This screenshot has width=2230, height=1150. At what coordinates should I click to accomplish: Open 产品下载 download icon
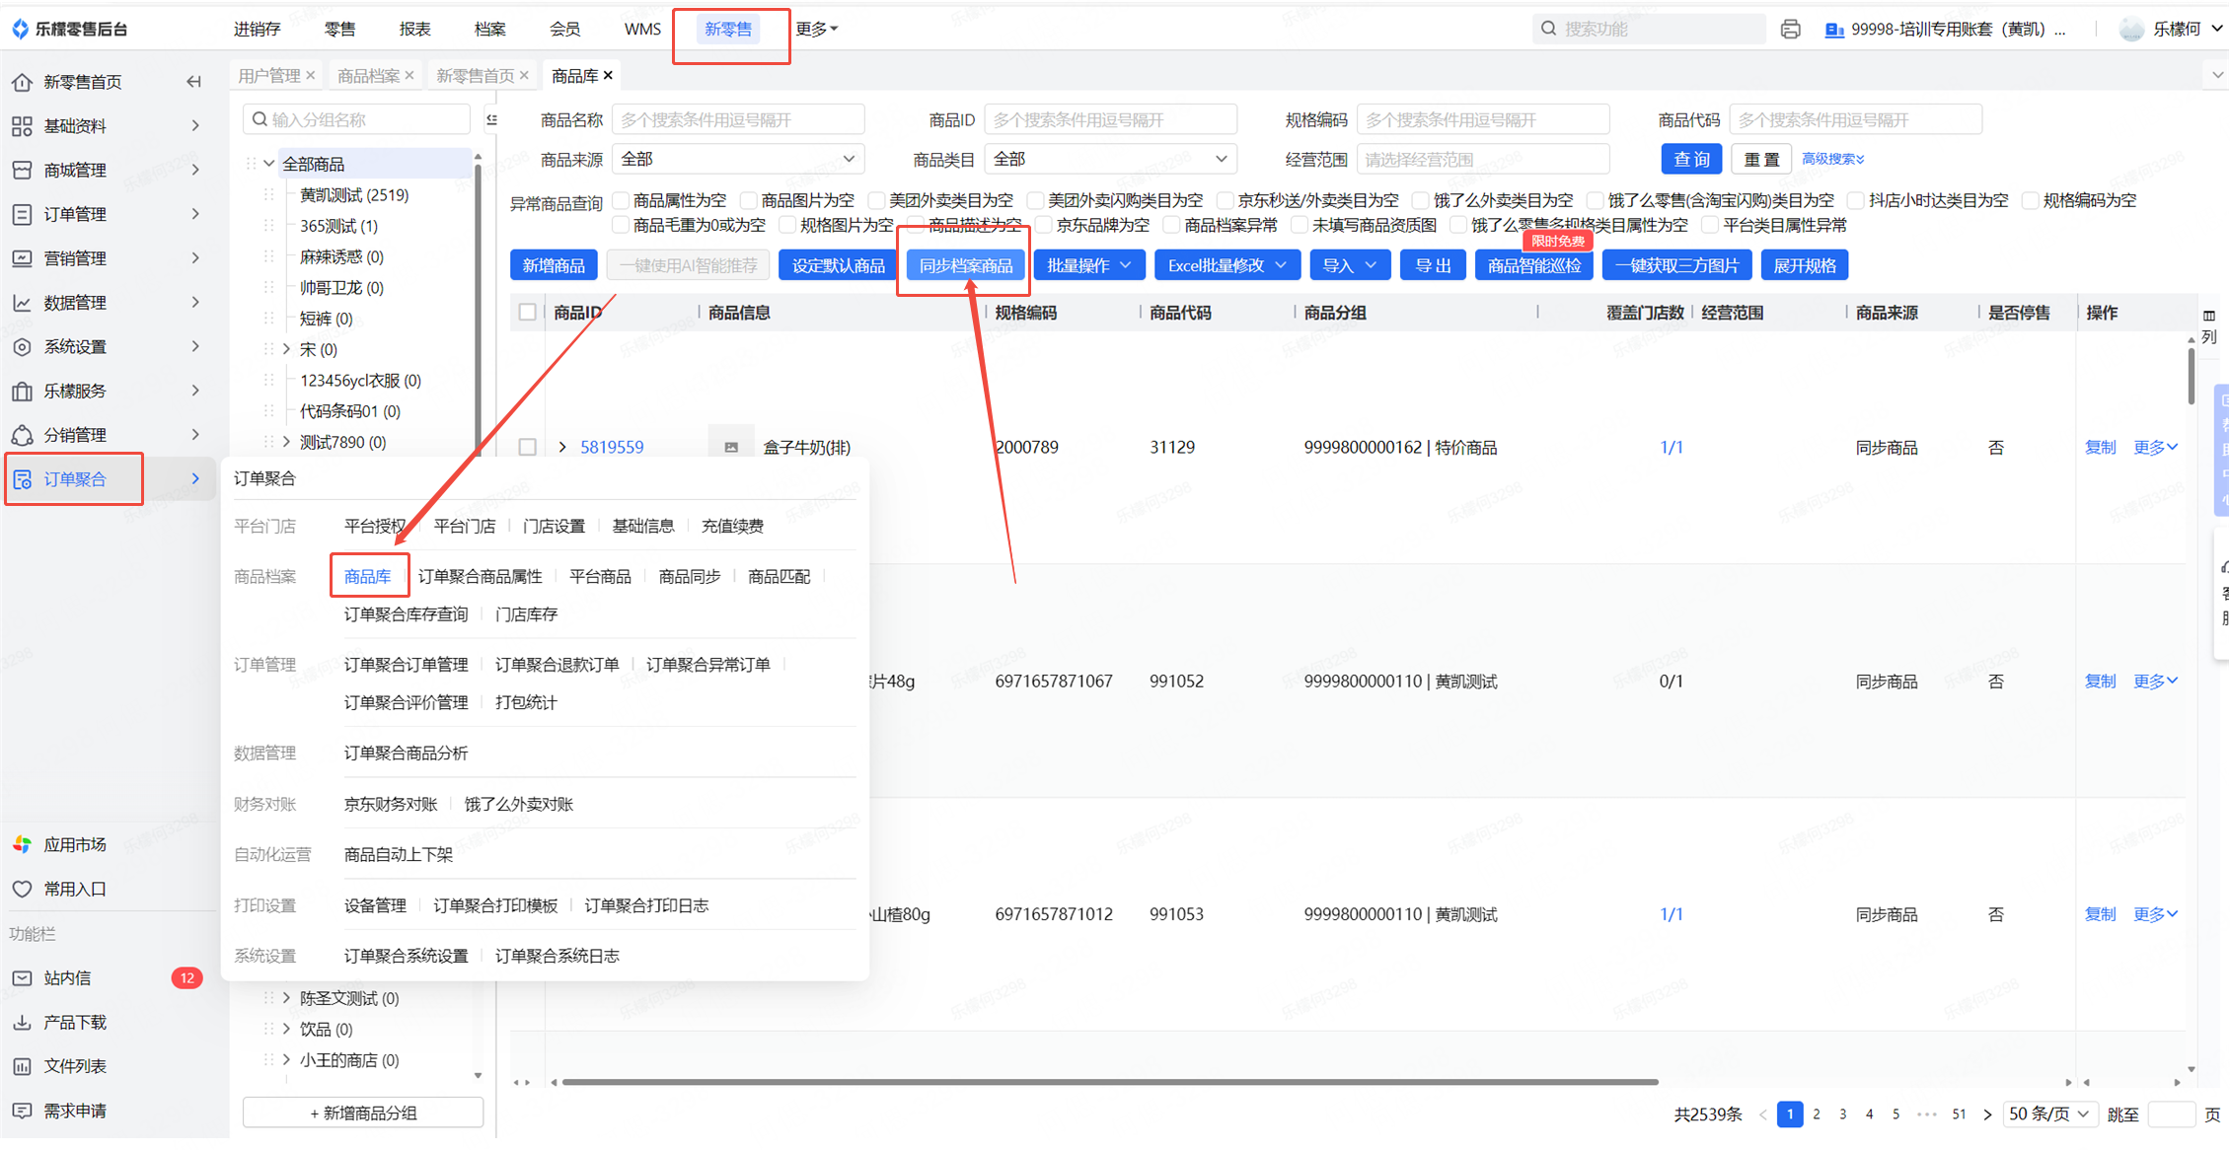[x=22, y=1022]
